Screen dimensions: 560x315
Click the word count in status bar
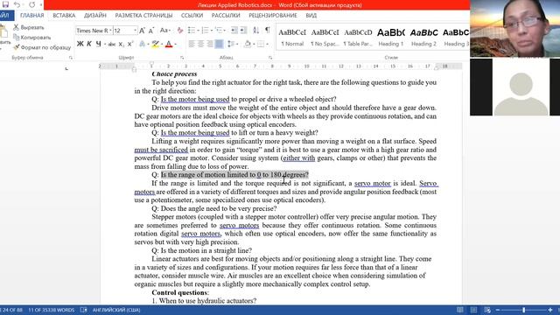pyautogui.click(x=52, y=310)
